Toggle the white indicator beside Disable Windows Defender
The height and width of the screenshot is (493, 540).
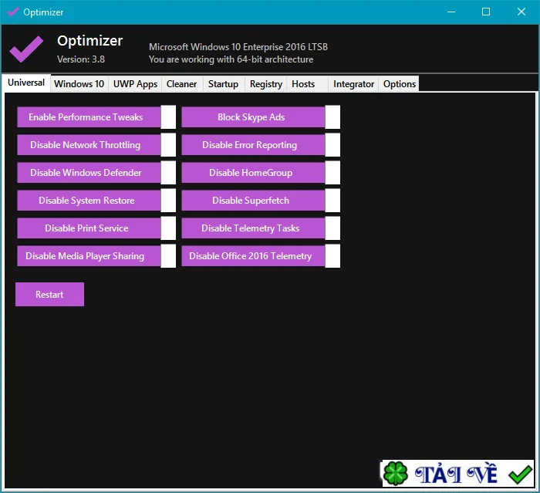[168, 173]
